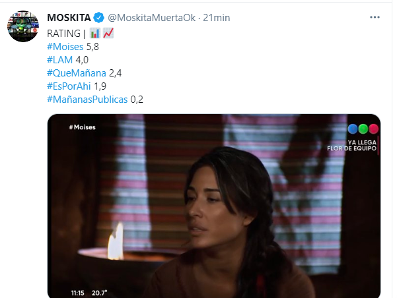This screenshot has width=397, height=298.
Task: Open the #LAM hashtag
Action: 59,60
